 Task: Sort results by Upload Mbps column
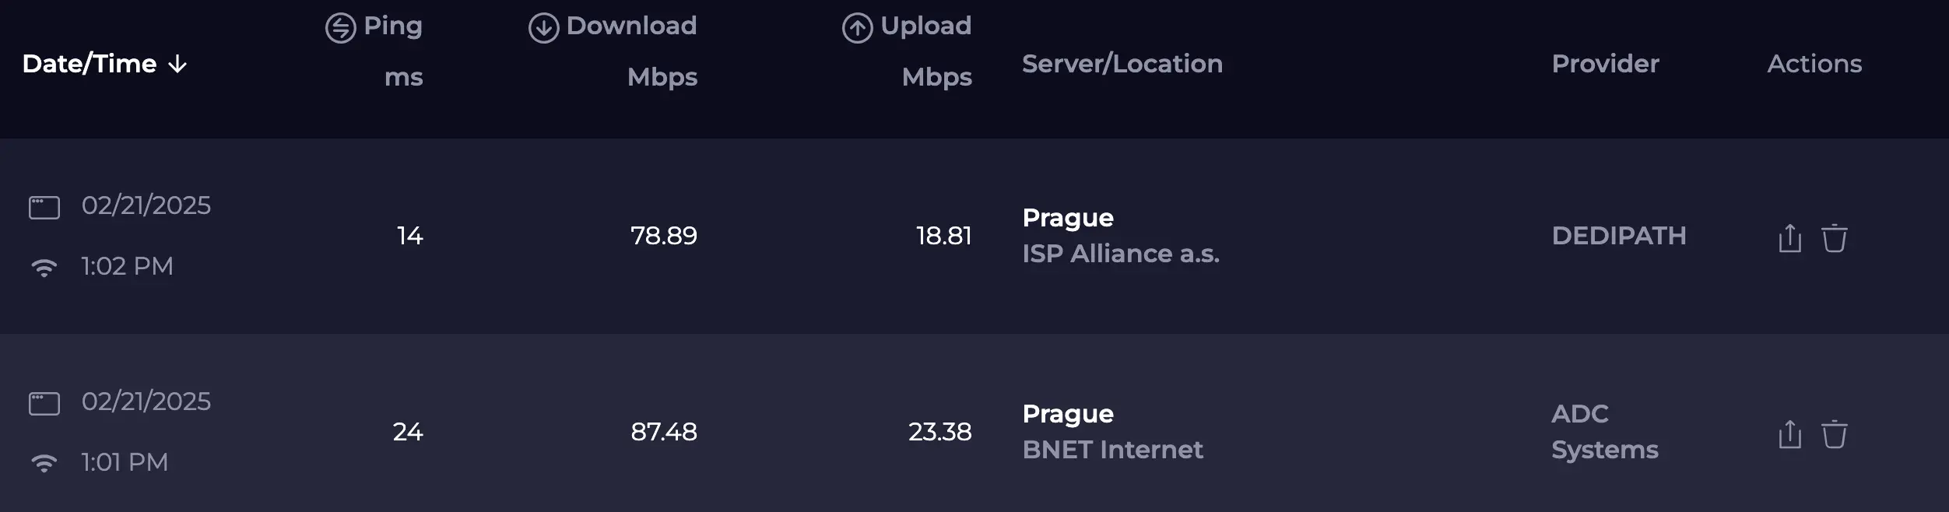pos(925,26)
